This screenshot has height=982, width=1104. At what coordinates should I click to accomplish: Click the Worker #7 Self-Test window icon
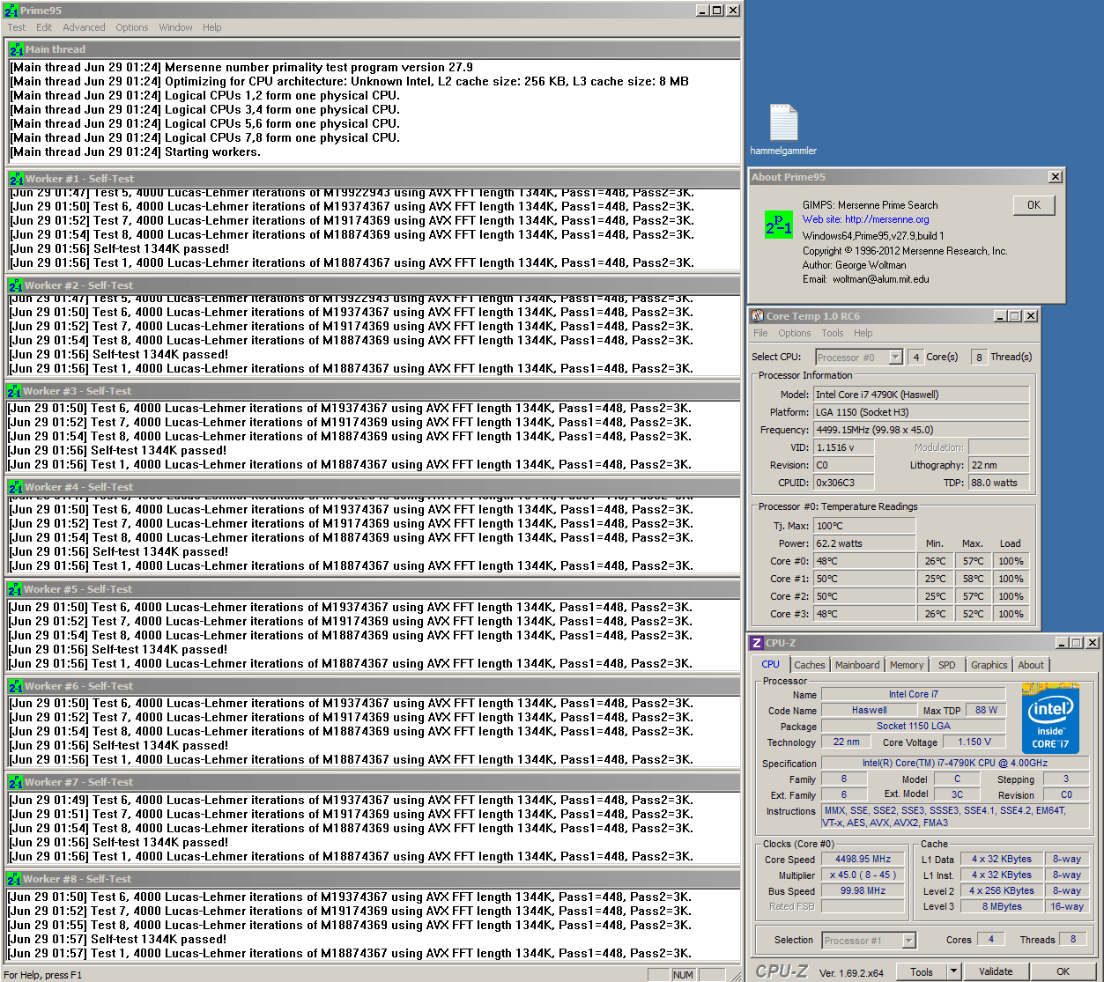point(16,782)
